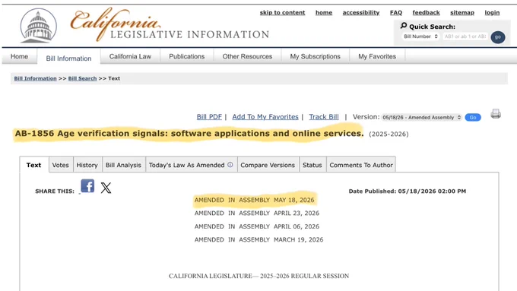Open the Home navigation tab
The width and height of the screenshot is (517, 291).
point(19,56)
